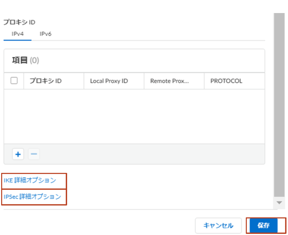288x235 pixels.
Task: Click the empty table body area
Action: [134, 117]
